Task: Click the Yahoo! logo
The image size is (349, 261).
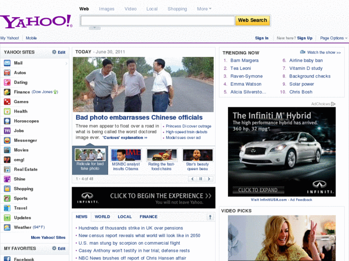Action: 36,22
